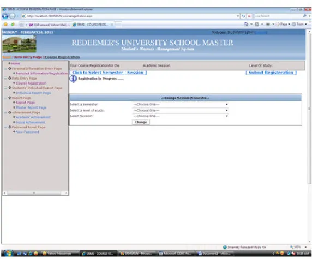Open Course Registration in sidebar tree
Screen dimensions: 312x259
tap(31, 83)
